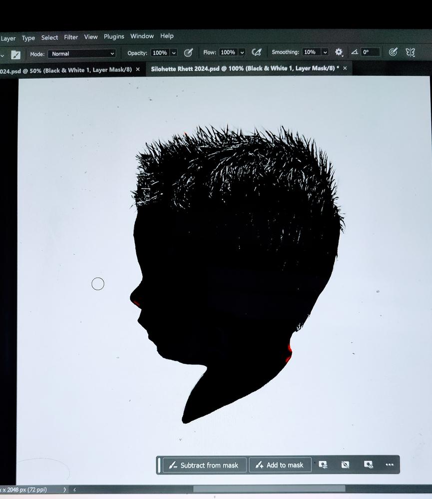Click the horizontal scrollbar thumb

coord(269,489)
